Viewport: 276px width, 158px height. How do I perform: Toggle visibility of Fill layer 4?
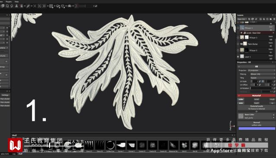click(238, 28)
